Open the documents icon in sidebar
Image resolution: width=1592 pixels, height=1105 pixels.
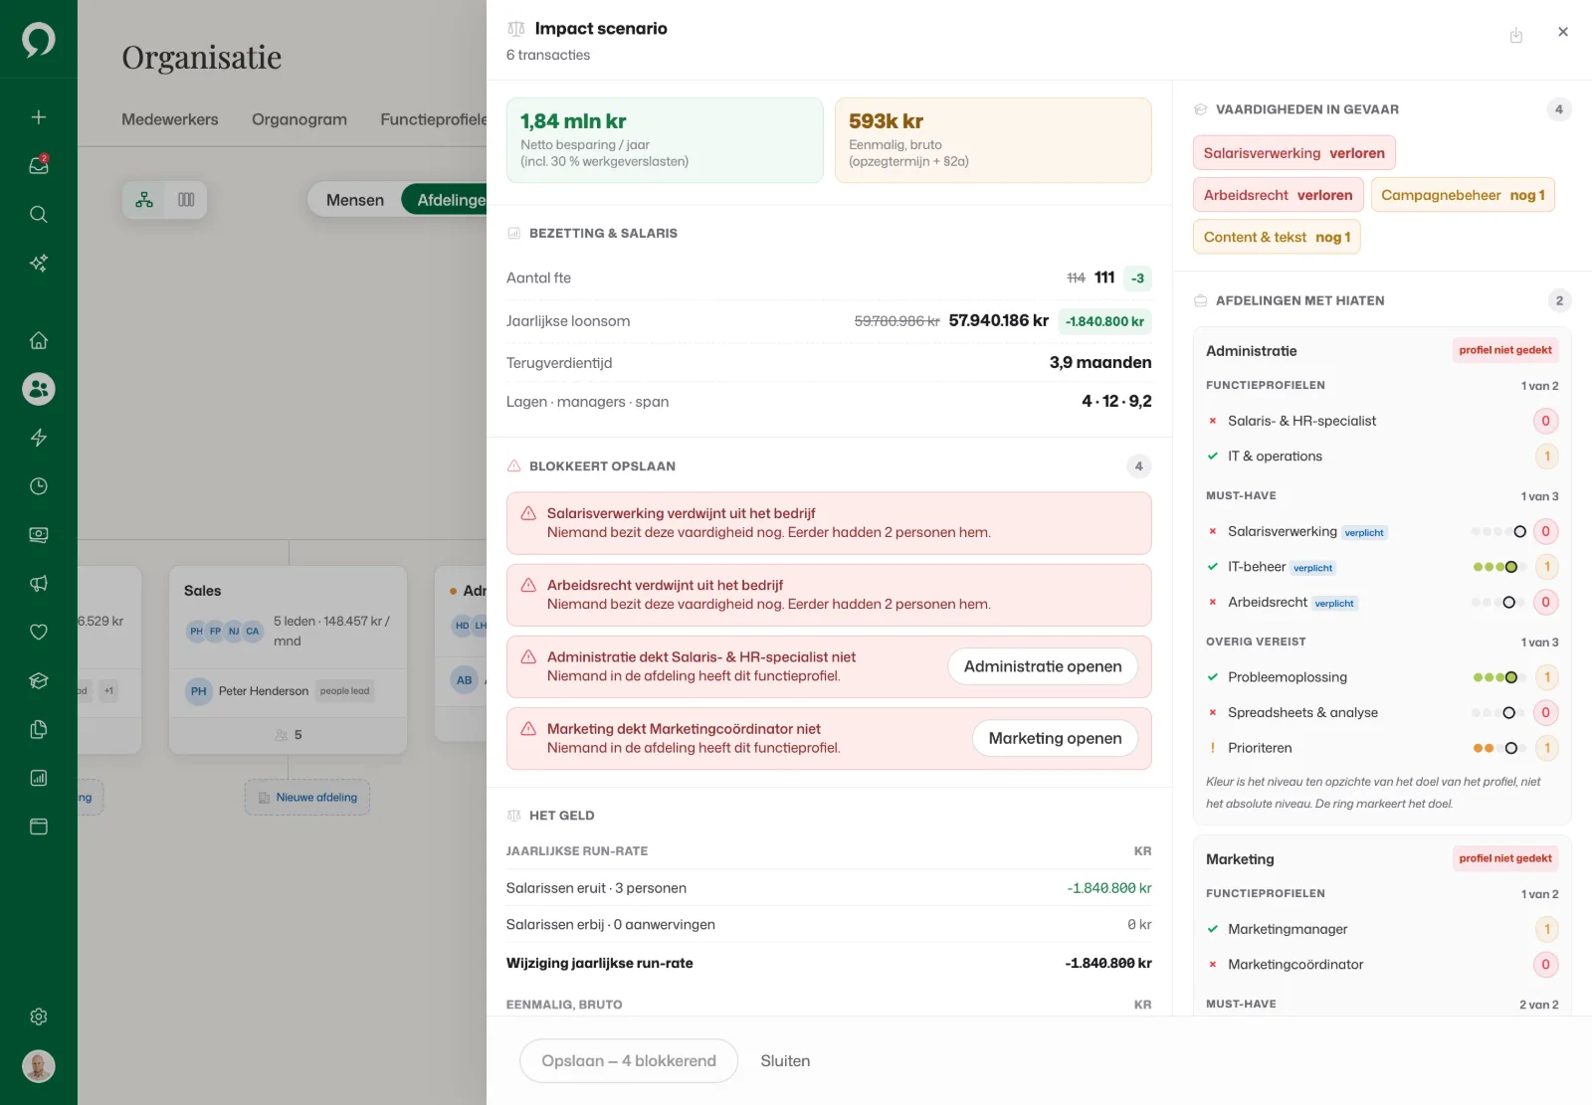pyautogui.click(x=39, y=729)
